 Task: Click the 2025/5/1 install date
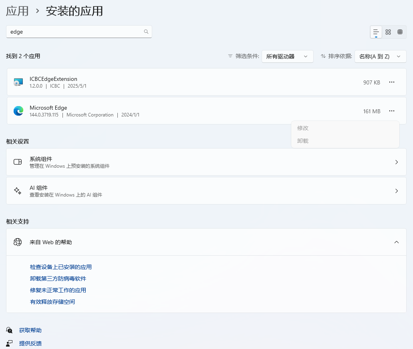pyautogui.click(x=77, y=86)
